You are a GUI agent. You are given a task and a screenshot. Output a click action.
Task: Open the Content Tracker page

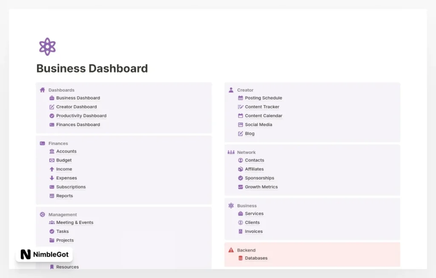[262, 107]
